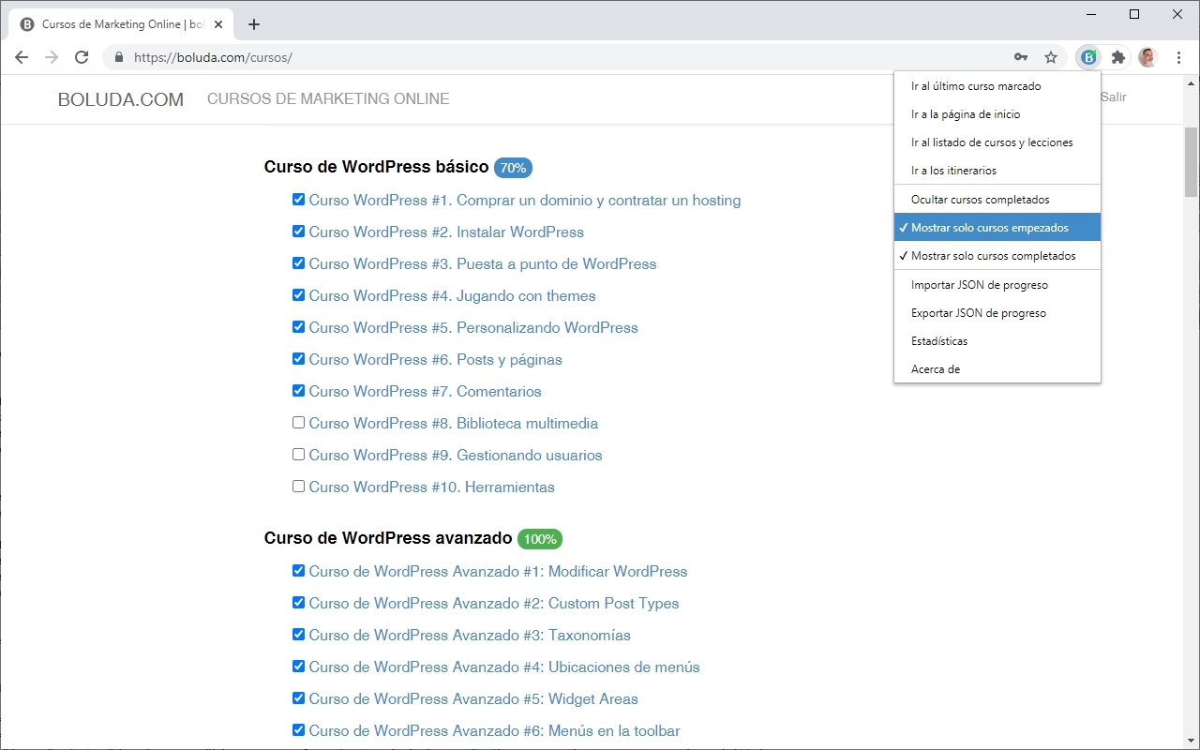The height and width of the screenshot is (750, 1200).
Task: Open lesson 'Curso WordPress #2. Instalar WordPress'
Action: (446, 232)
